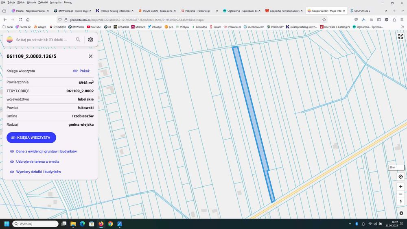Open the PRODUKTY bookmark
The image size is (407, 229).
(x=276, y=27)
